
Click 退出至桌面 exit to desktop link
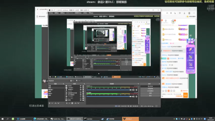click(37, 106)
